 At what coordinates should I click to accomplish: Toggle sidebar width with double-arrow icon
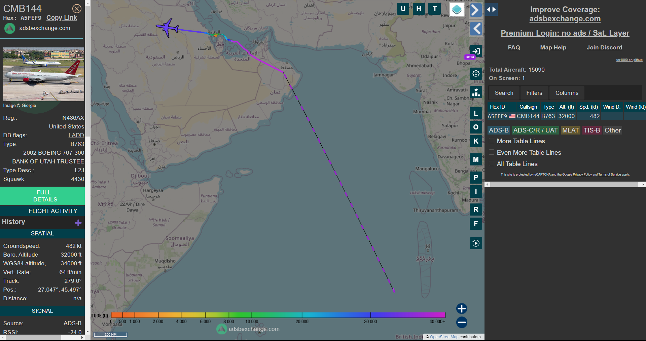[491, 9]
